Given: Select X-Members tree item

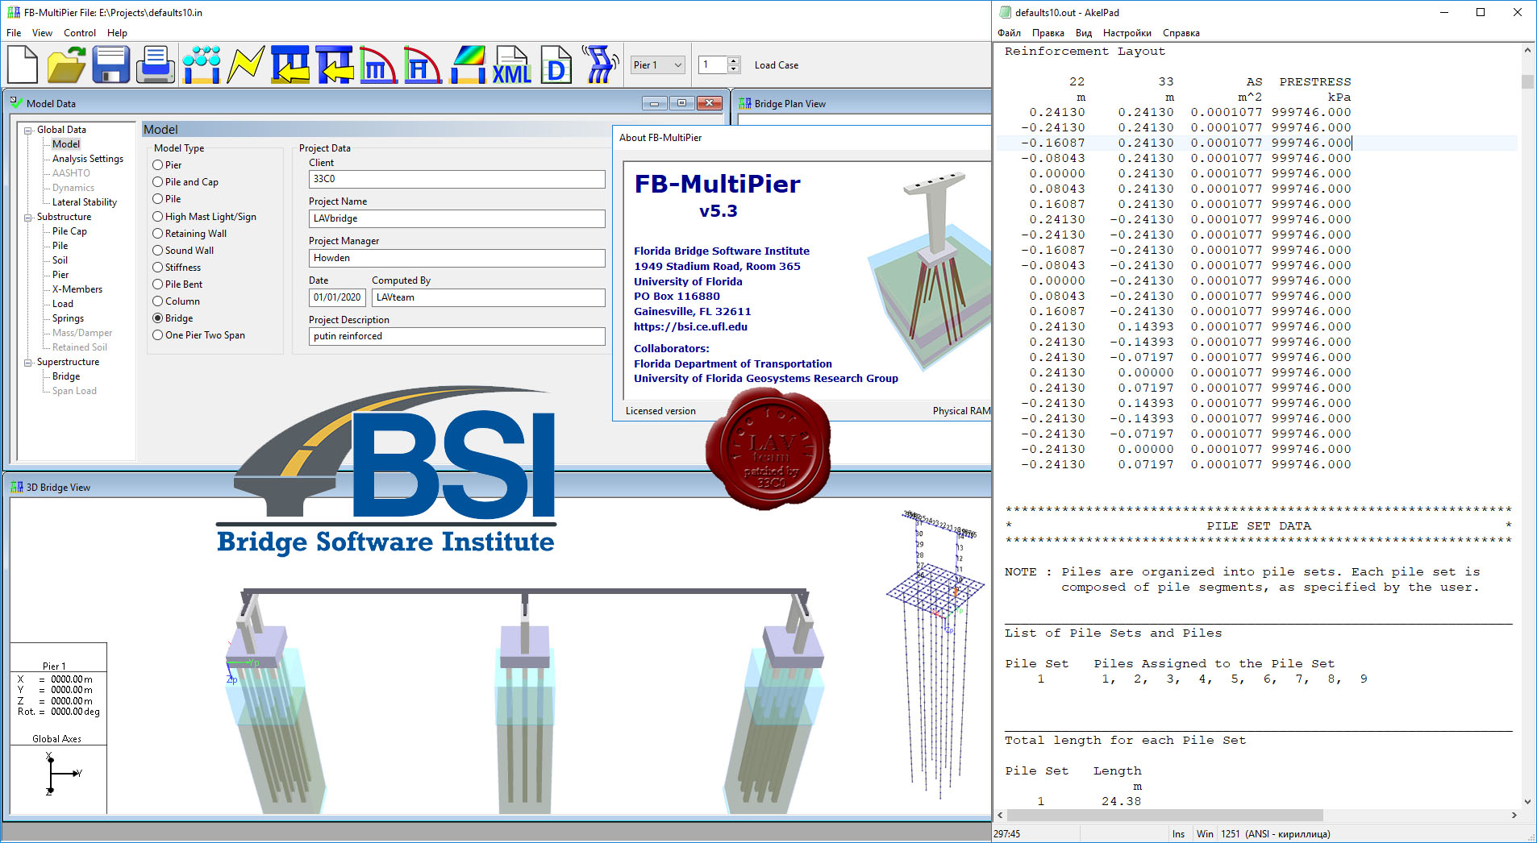Looking at the screenshot, I should point(77,289).
